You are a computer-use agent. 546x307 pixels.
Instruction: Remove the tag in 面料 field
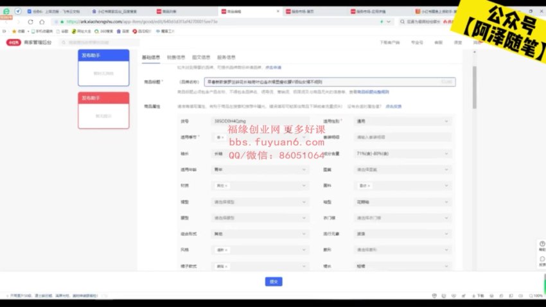click(x=370, y=186)
